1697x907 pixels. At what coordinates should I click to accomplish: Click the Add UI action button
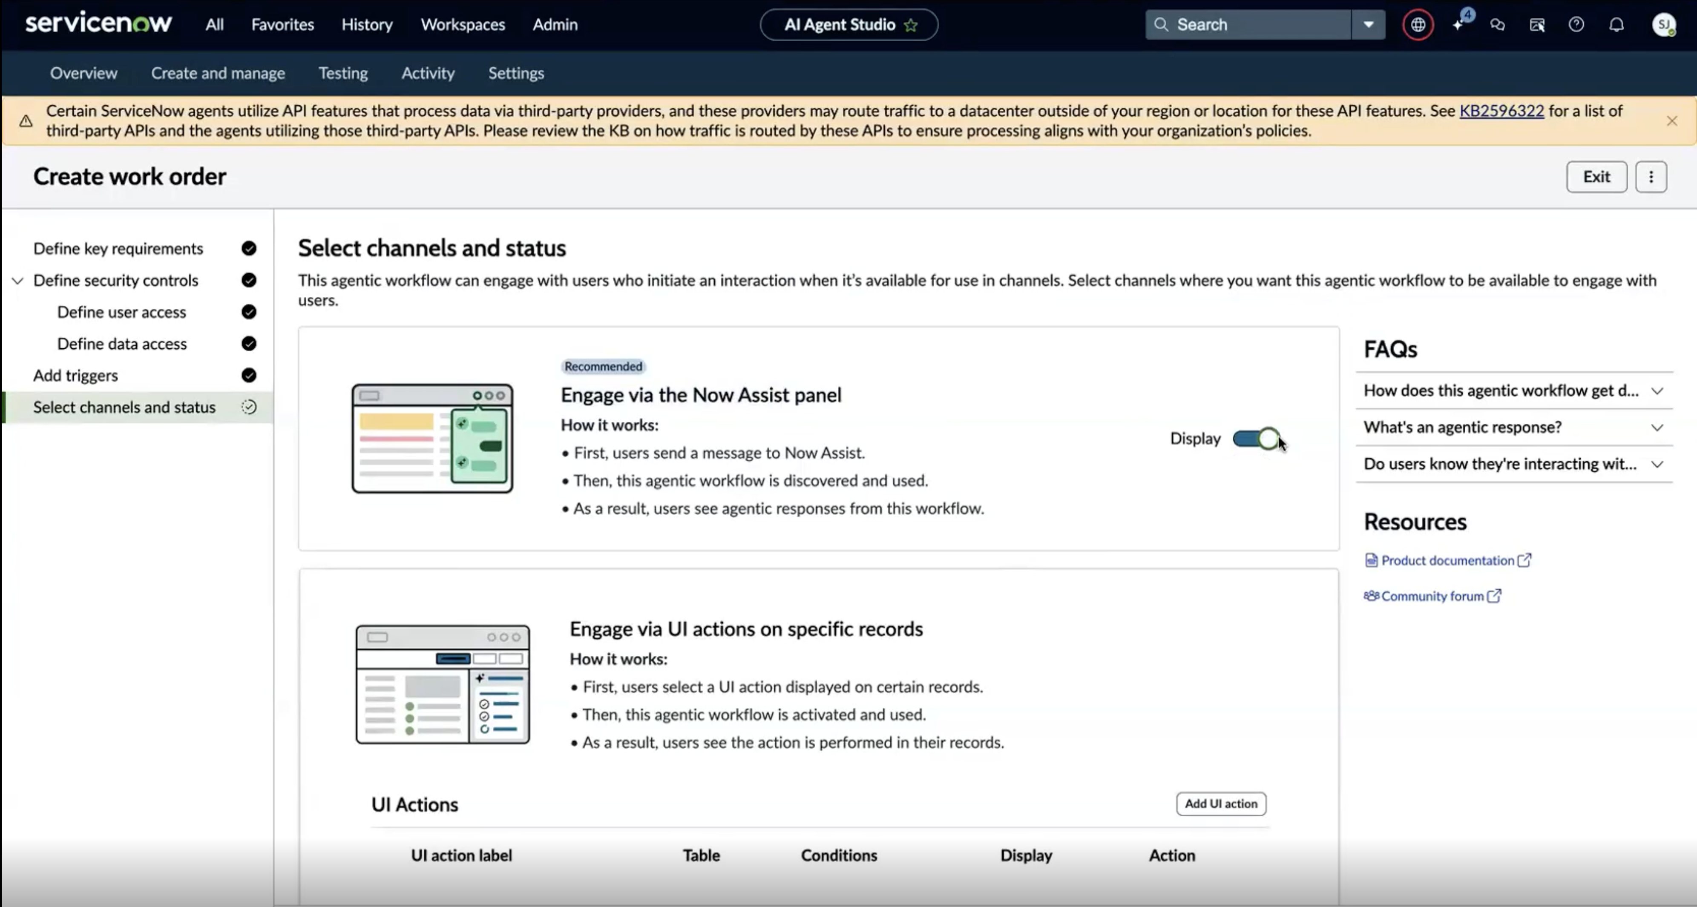pos(1221,804)
